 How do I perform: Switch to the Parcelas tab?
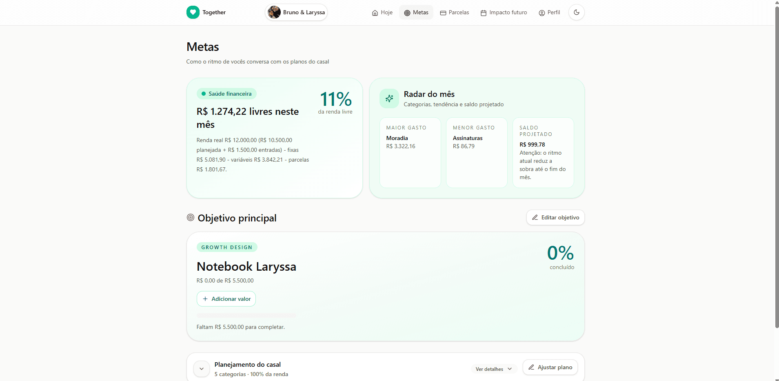point(455,13)
